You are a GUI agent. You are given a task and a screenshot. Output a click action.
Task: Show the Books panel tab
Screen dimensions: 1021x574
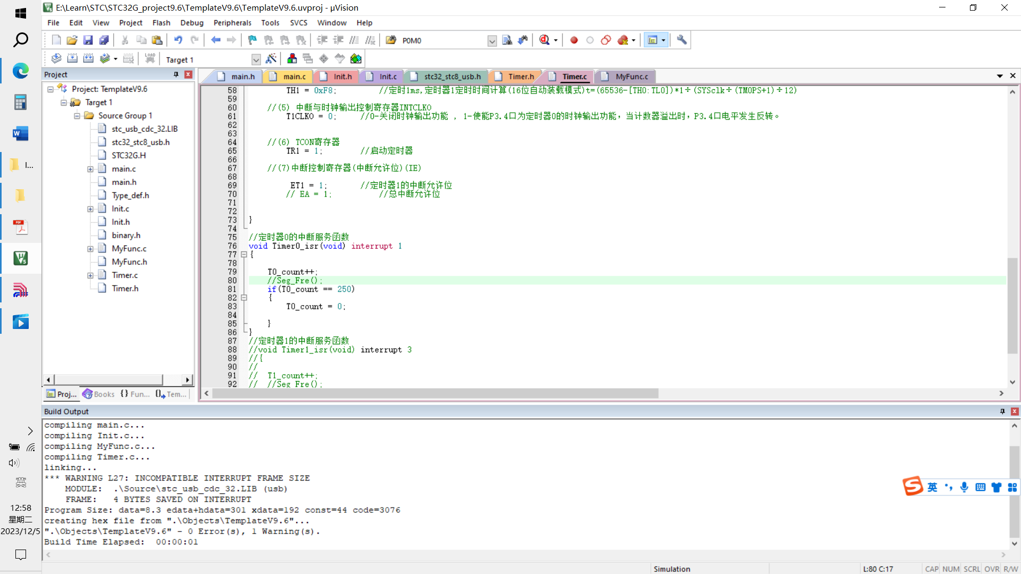[99, 394]
